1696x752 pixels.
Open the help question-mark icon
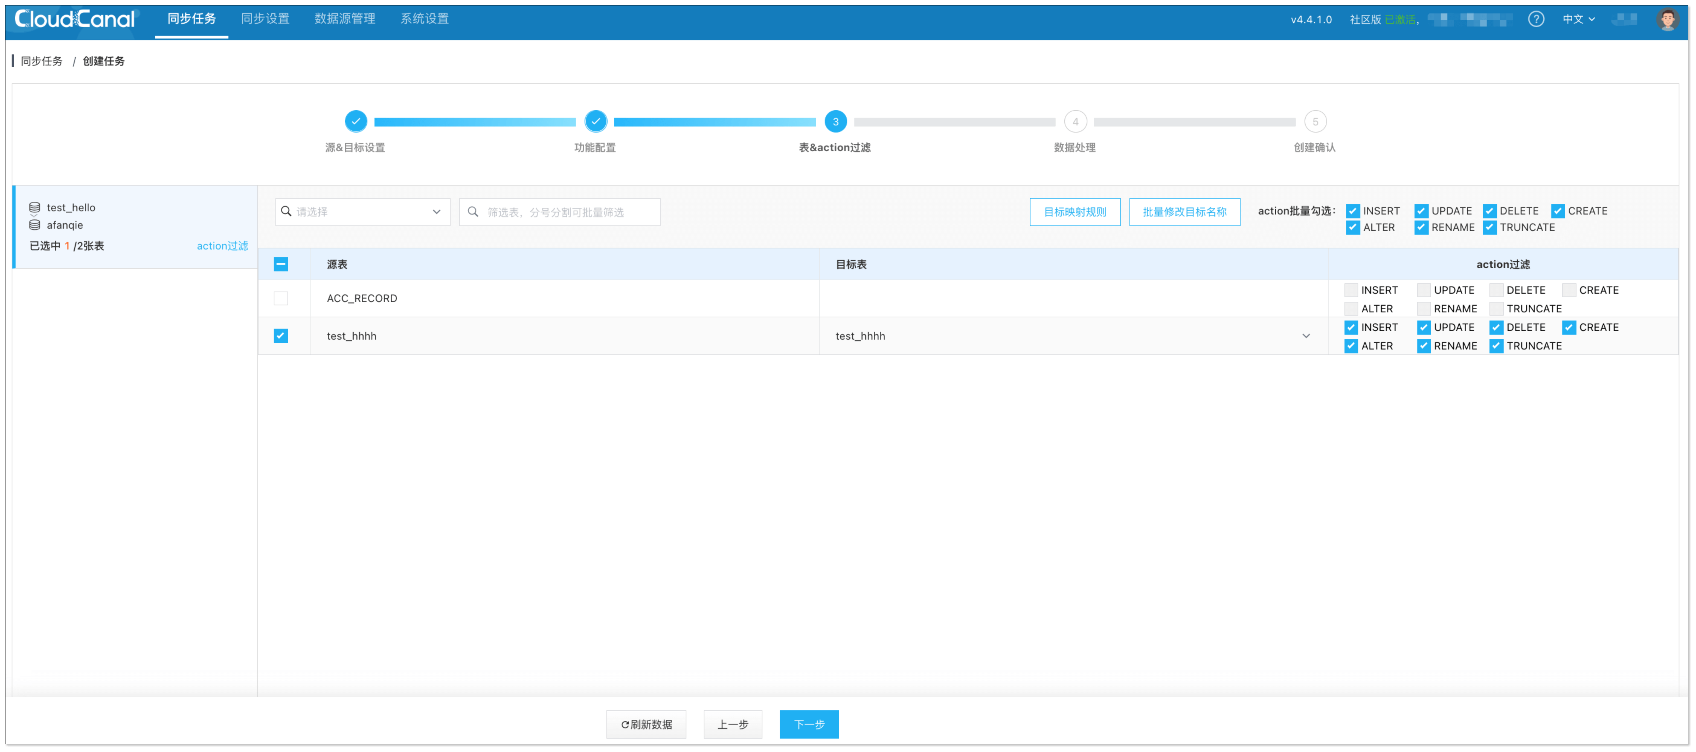(x=1535, y=19)
